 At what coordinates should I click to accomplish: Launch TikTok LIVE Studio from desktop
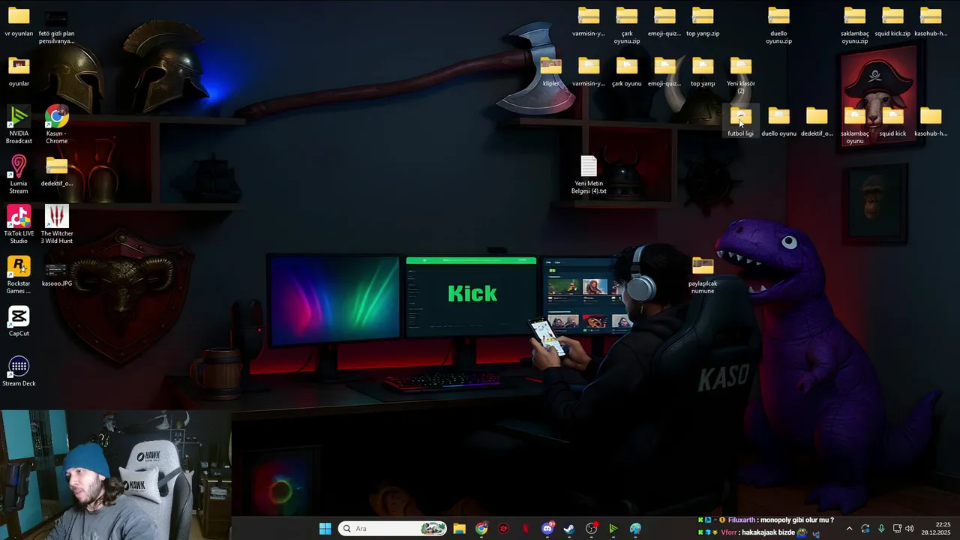[x=19, y=224]
